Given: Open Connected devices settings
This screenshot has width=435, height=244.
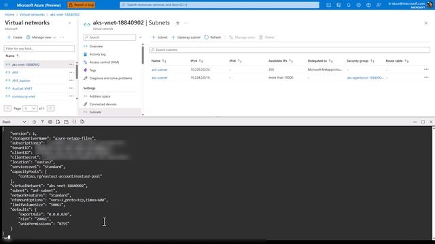Looking at the screenshot, I should (x=103, y=104).
